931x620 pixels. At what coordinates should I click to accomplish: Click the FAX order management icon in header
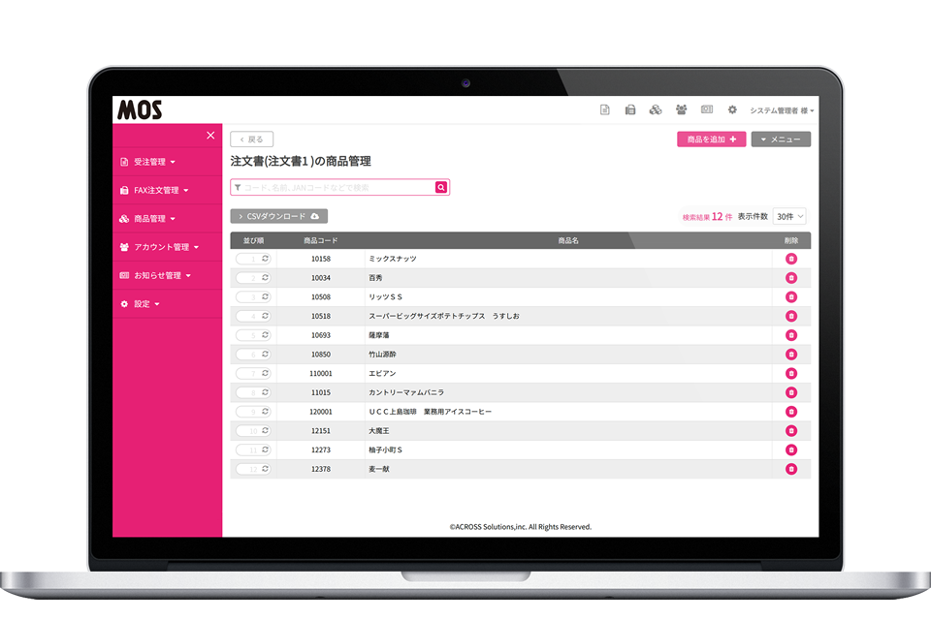630,109
